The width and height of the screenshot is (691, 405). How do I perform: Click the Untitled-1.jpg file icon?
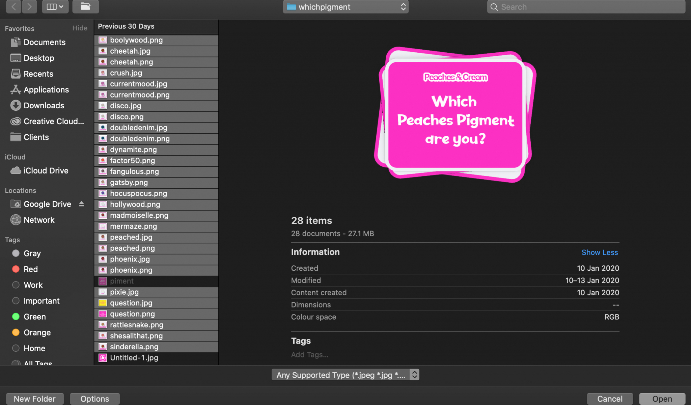[x=103, y=358]
